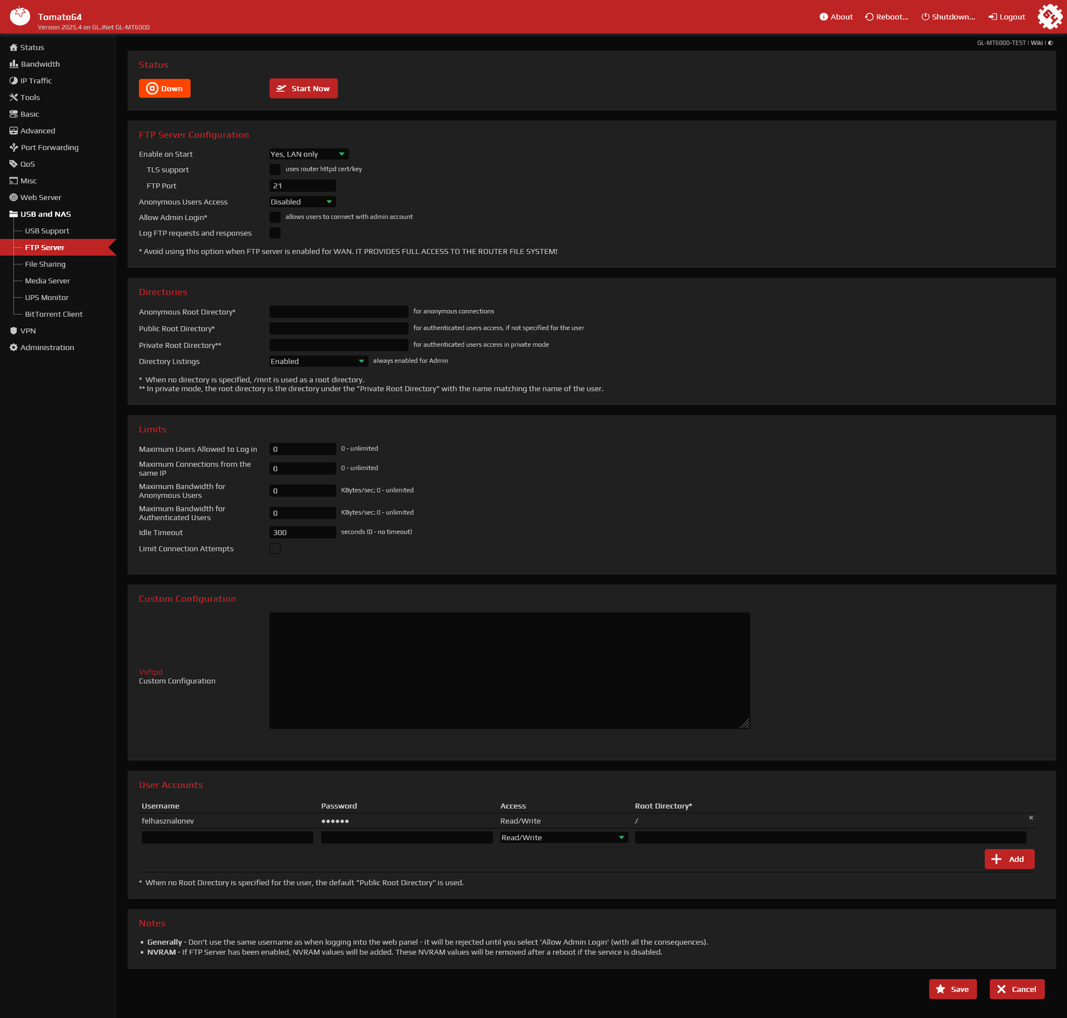Open UPS Monitor submenu item
This screenshot has height=1018, width=1067.
pyautogui.click(x=46, y=297)
